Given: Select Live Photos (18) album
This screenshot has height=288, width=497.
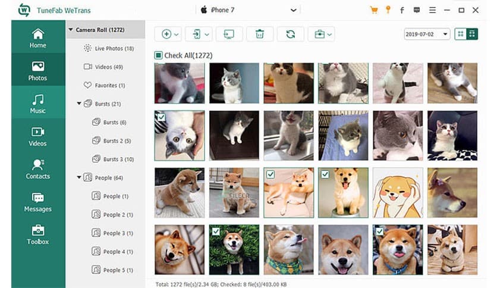Looking at the screenshot, I should (114, 48).
